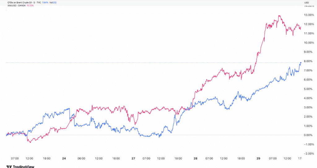Click the date marker 27 on time axis
Viewport: 317px width, 168px height.
tap(133, 158)
